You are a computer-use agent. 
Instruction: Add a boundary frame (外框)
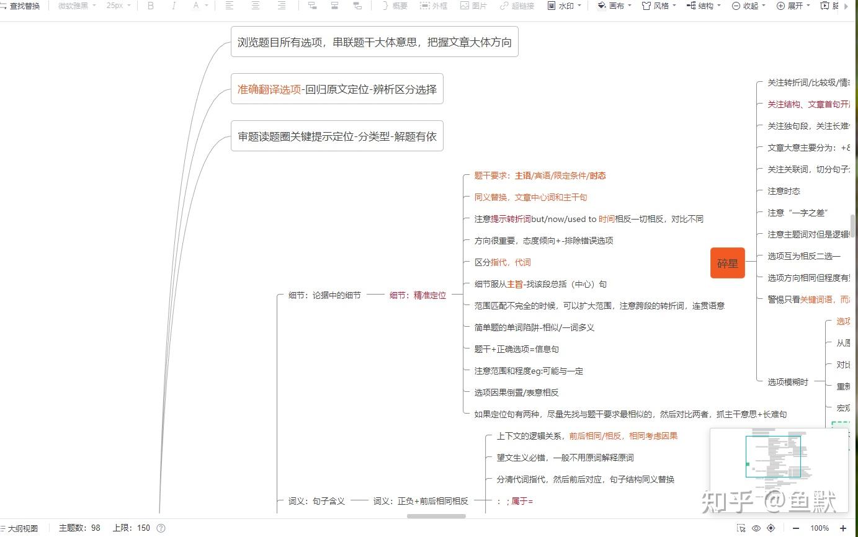(434, 6)
